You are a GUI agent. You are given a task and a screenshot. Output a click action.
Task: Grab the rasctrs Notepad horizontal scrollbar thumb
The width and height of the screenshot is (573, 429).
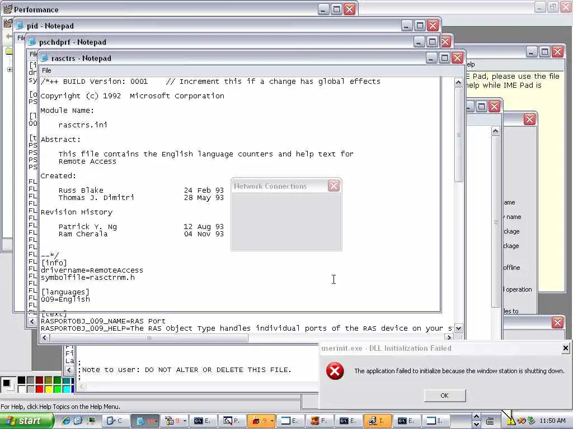(149, 338)
